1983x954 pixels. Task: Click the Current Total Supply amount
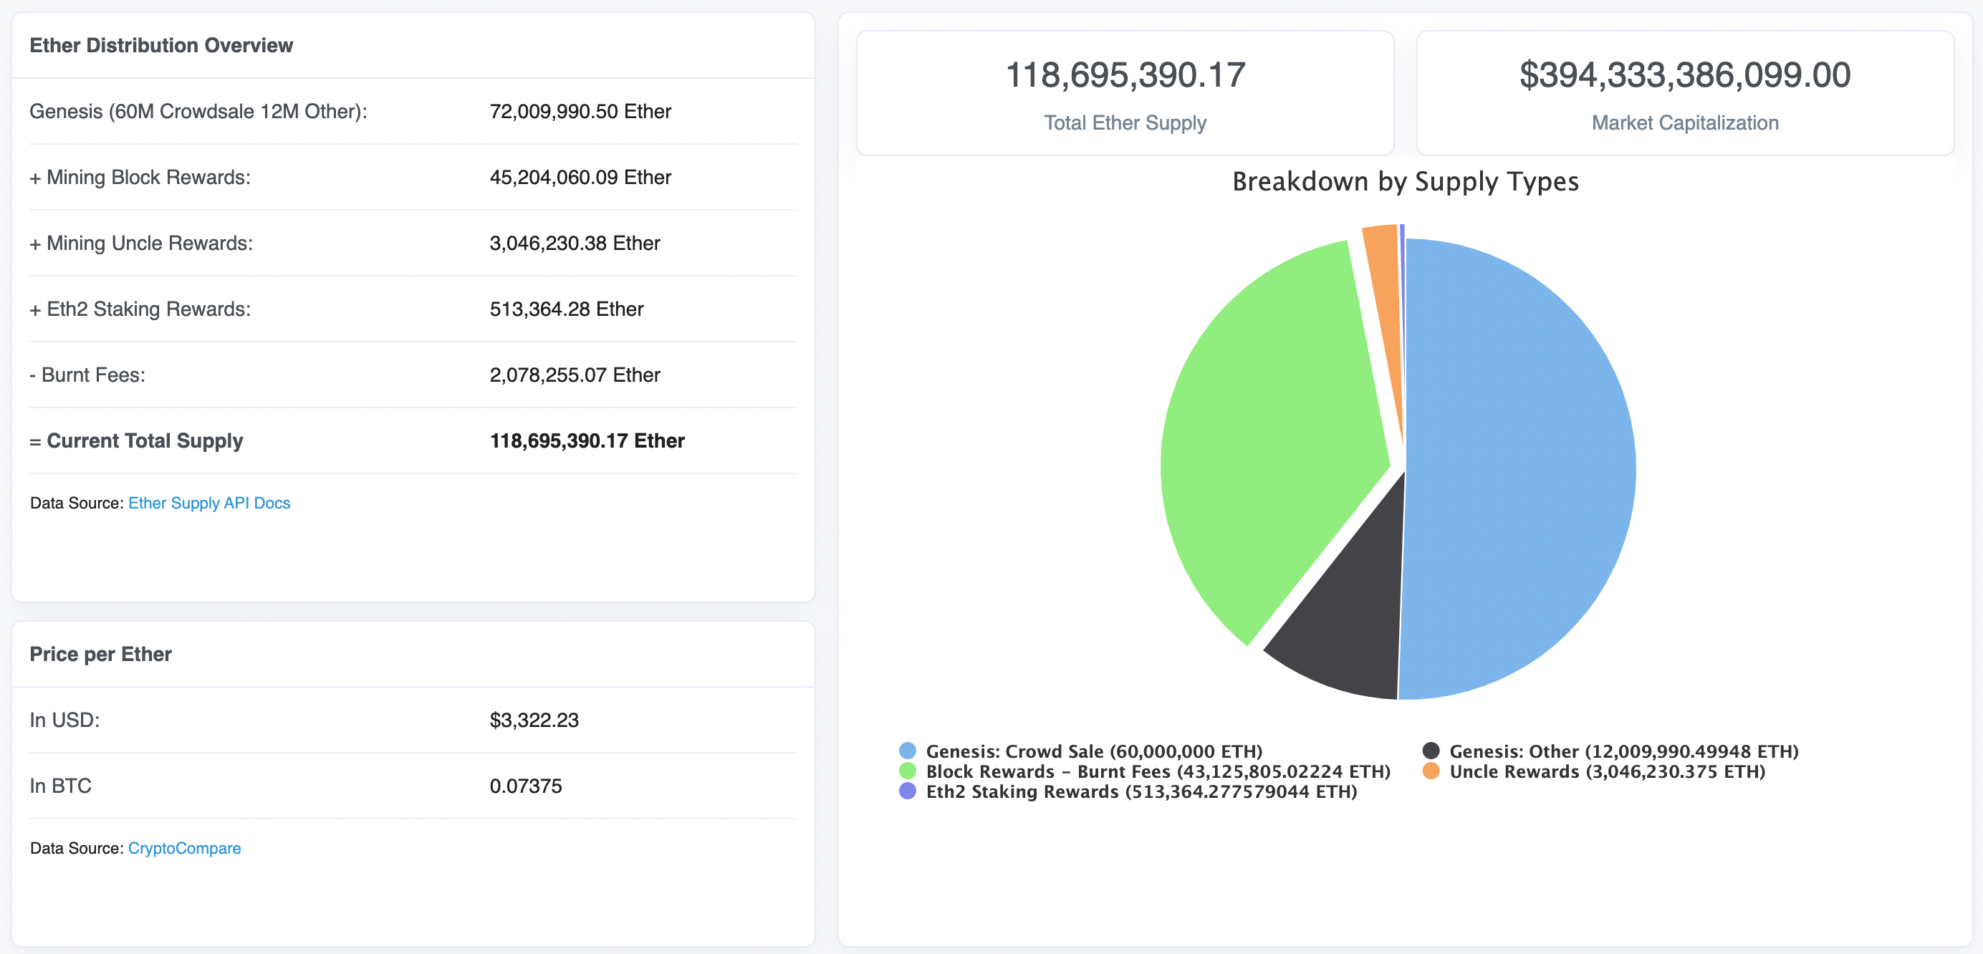(x=587, y=441)
